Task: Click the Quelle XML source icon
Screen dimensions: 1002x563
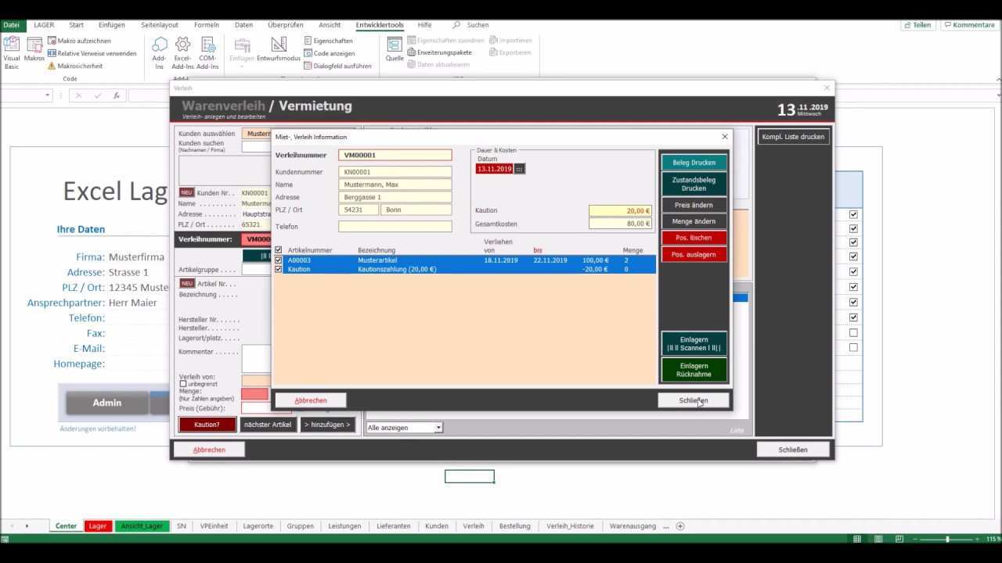Action: click(x=395, y=47)
